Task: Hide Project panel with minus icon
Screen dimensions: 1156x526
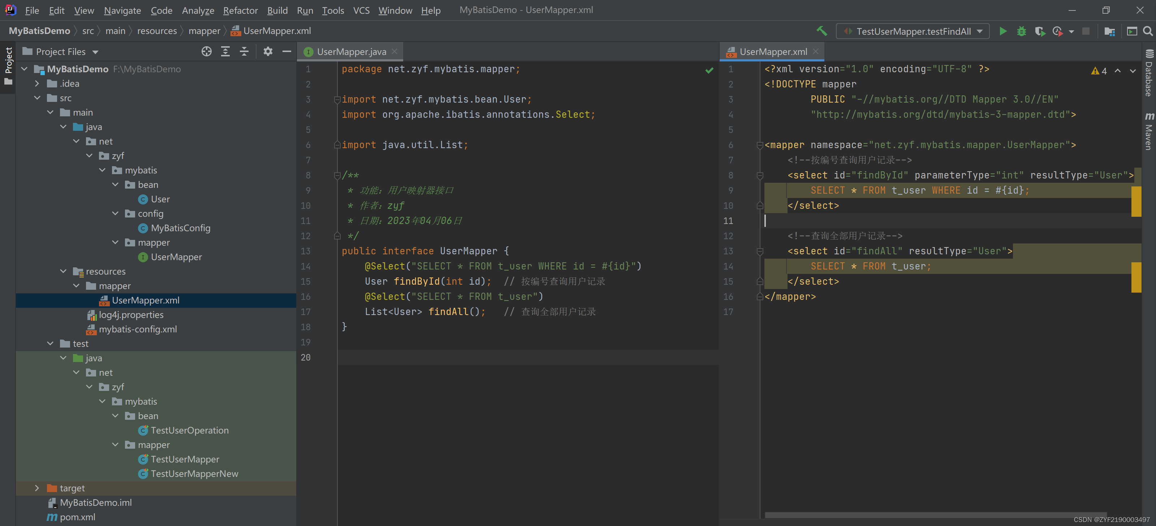Action: pos(287,52)
